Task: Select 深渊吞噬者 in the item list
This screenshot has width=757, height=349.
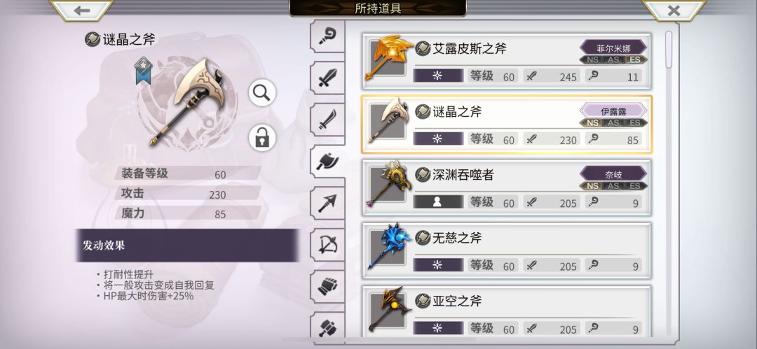Action: coord(507,187)
